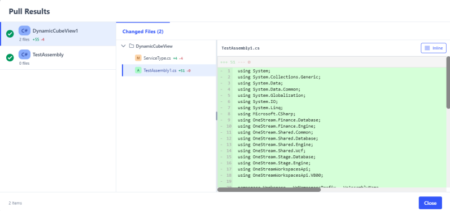This screenshot has width=450, height=211.
Task: Toggle the Inline diff view button
Action: coord(434,48)
